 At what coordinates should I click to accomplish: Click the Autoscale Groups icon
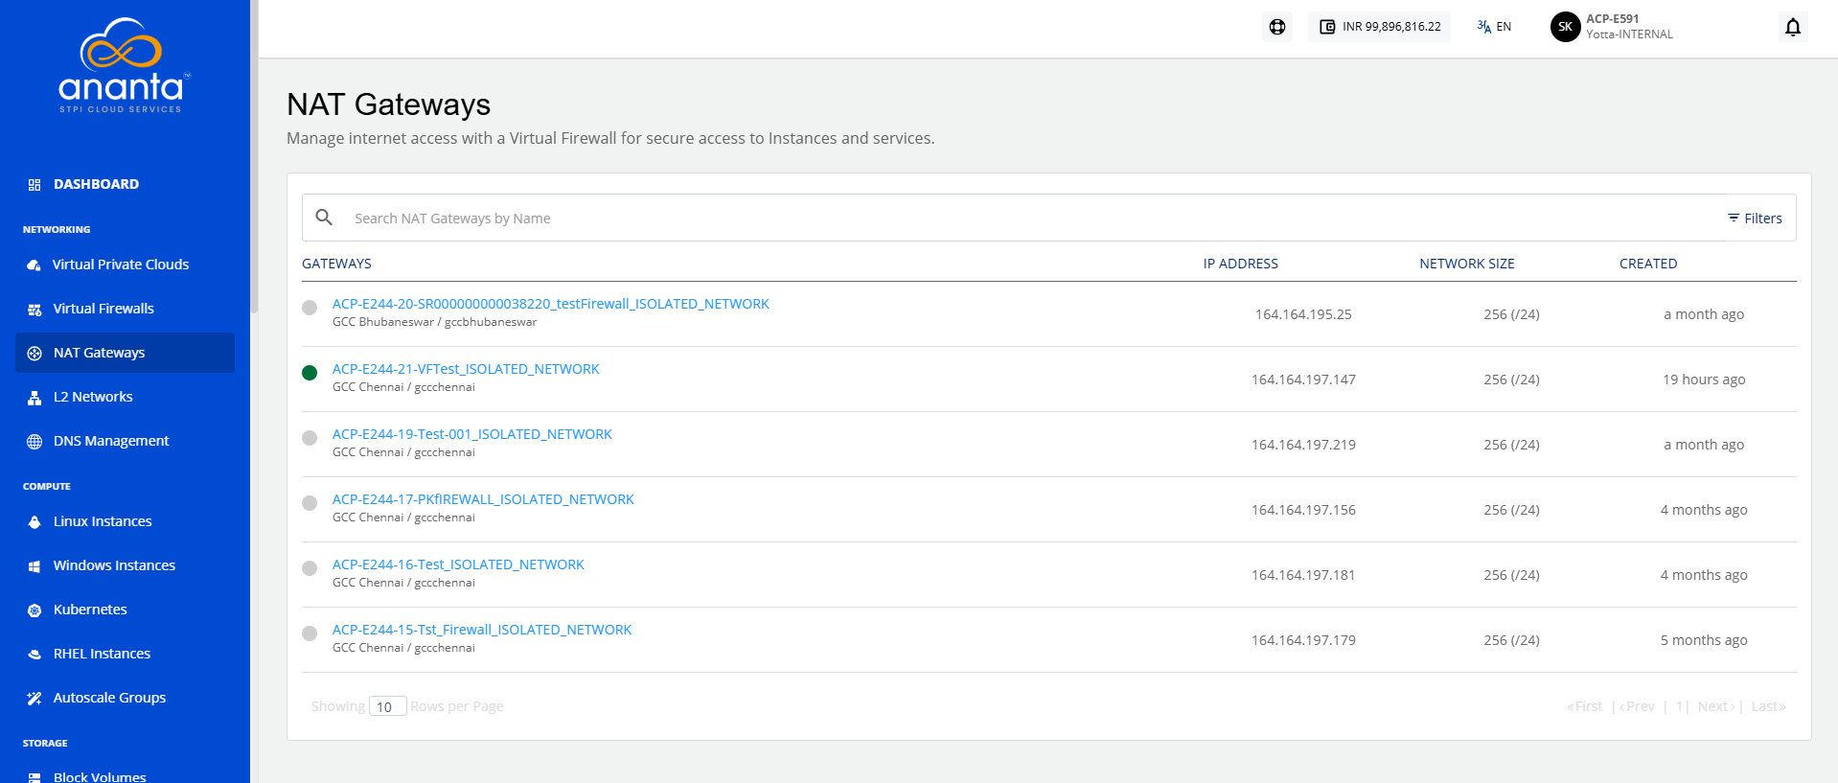point(34,698)
